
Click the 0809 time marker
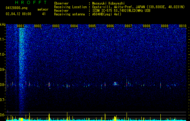tap(165, 26)
